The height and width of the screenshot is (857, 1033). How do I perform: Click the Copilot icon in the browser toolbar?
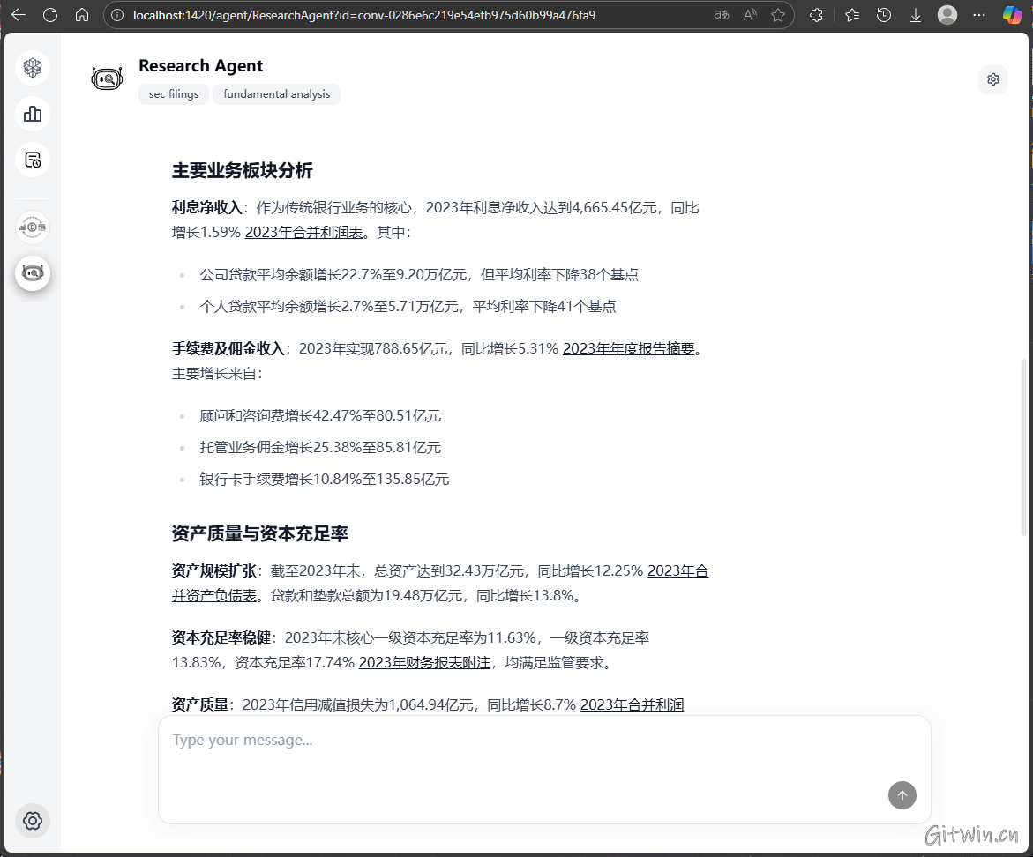tap(1012, 15)
